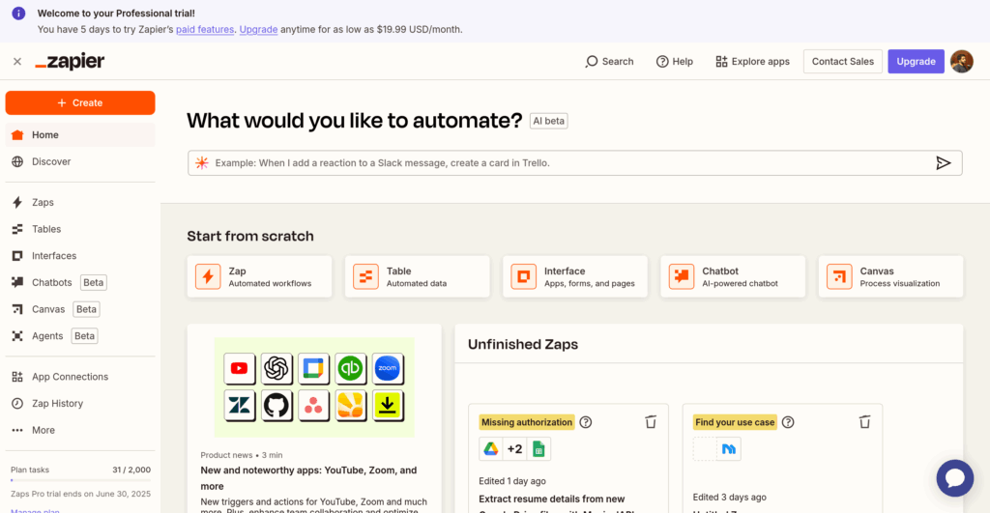Click the purple Upgrade button
990x513 pixels.
[x=916, y=61]
